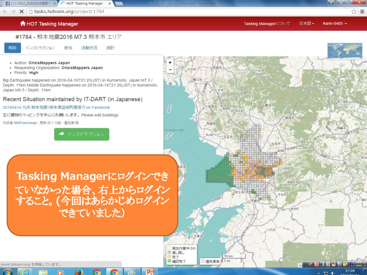Open the Karin-0405 user dropdown

(x=335, y=23)
